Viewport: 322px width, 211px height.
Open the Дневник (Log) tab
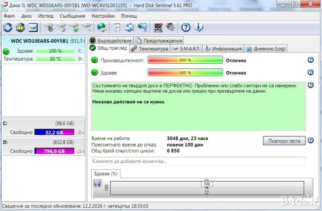tap(265, 48)
